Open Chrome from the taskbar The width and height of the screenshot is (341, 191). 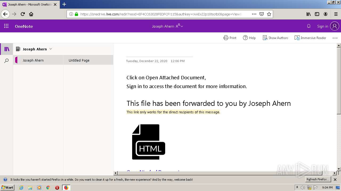[x=48, y=188]
